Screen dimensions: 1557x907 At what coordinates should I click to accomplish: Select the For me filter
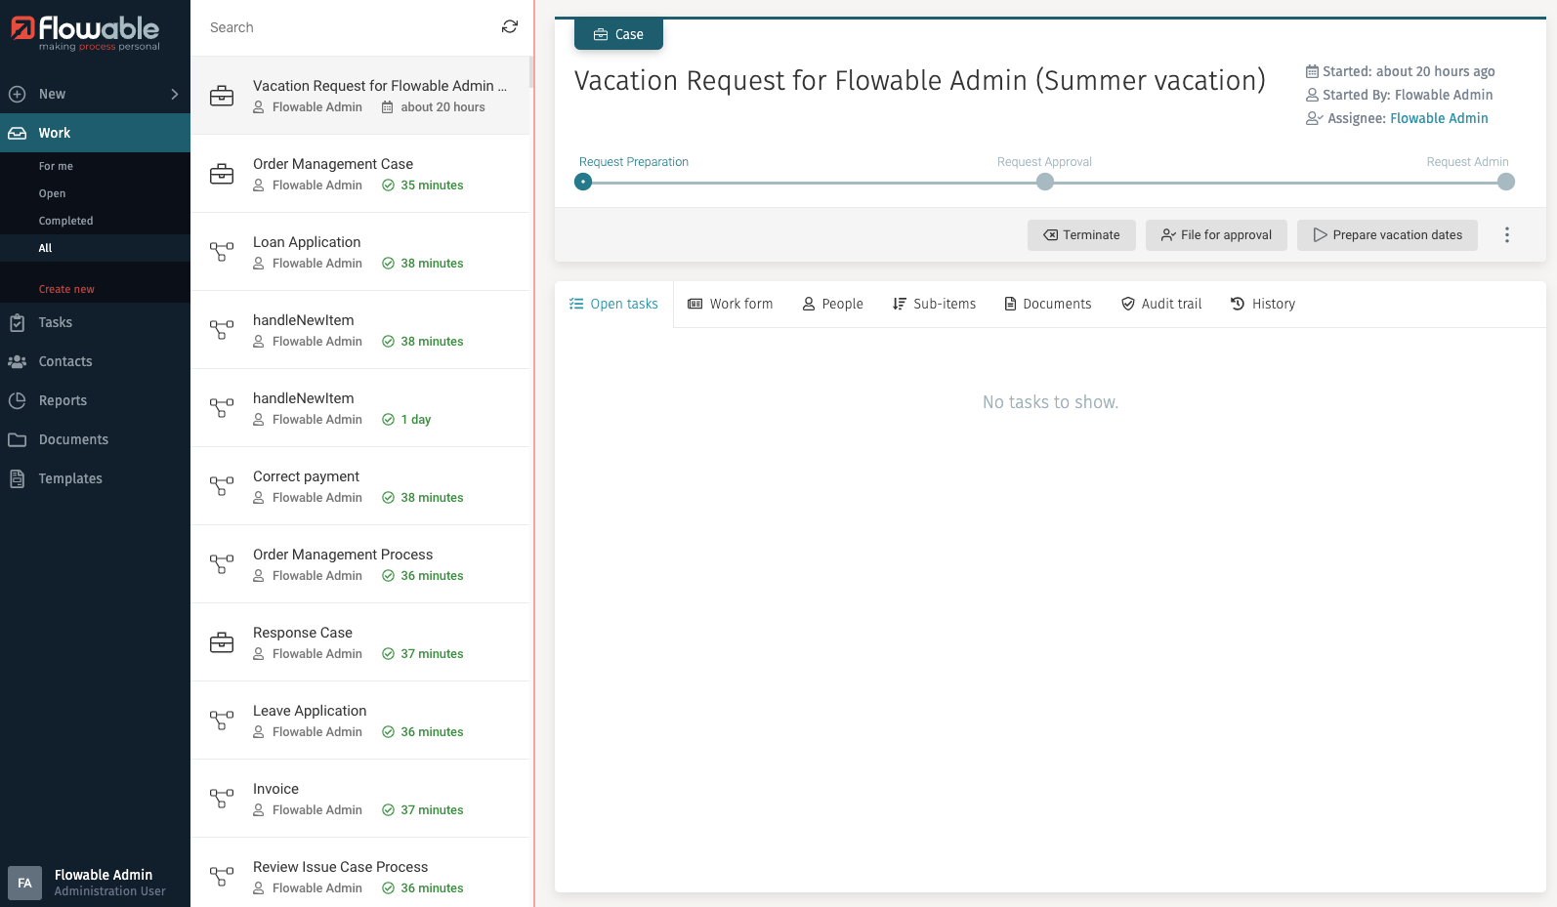(56, 166)
